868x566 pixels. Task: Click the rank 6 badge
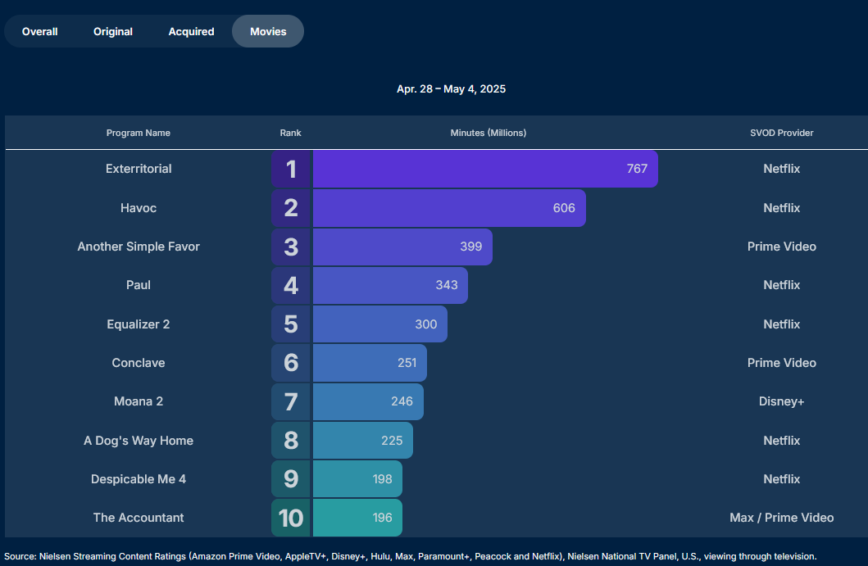[x=291, y=363]
